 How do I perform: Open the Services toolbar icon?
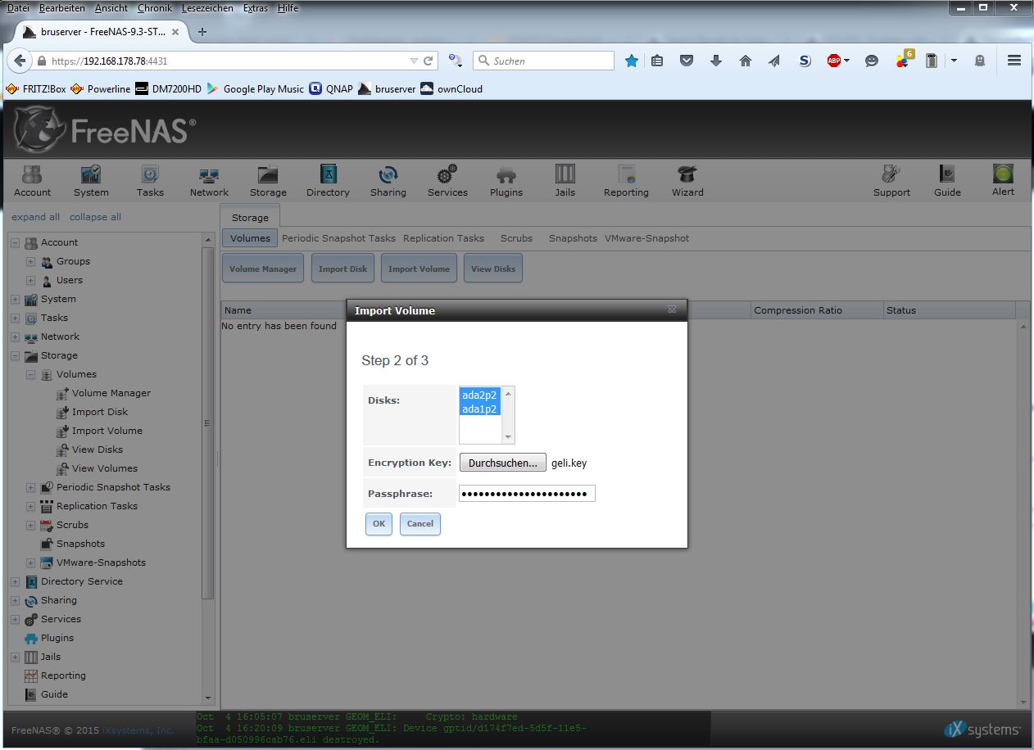[447, 180]
